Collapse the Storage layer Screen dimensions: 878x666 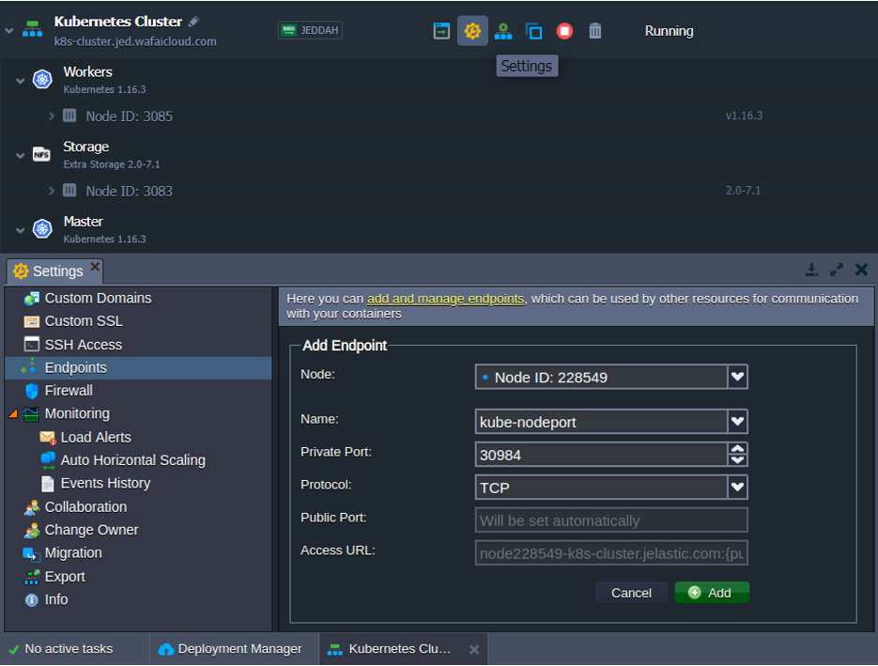click(20, 155)
